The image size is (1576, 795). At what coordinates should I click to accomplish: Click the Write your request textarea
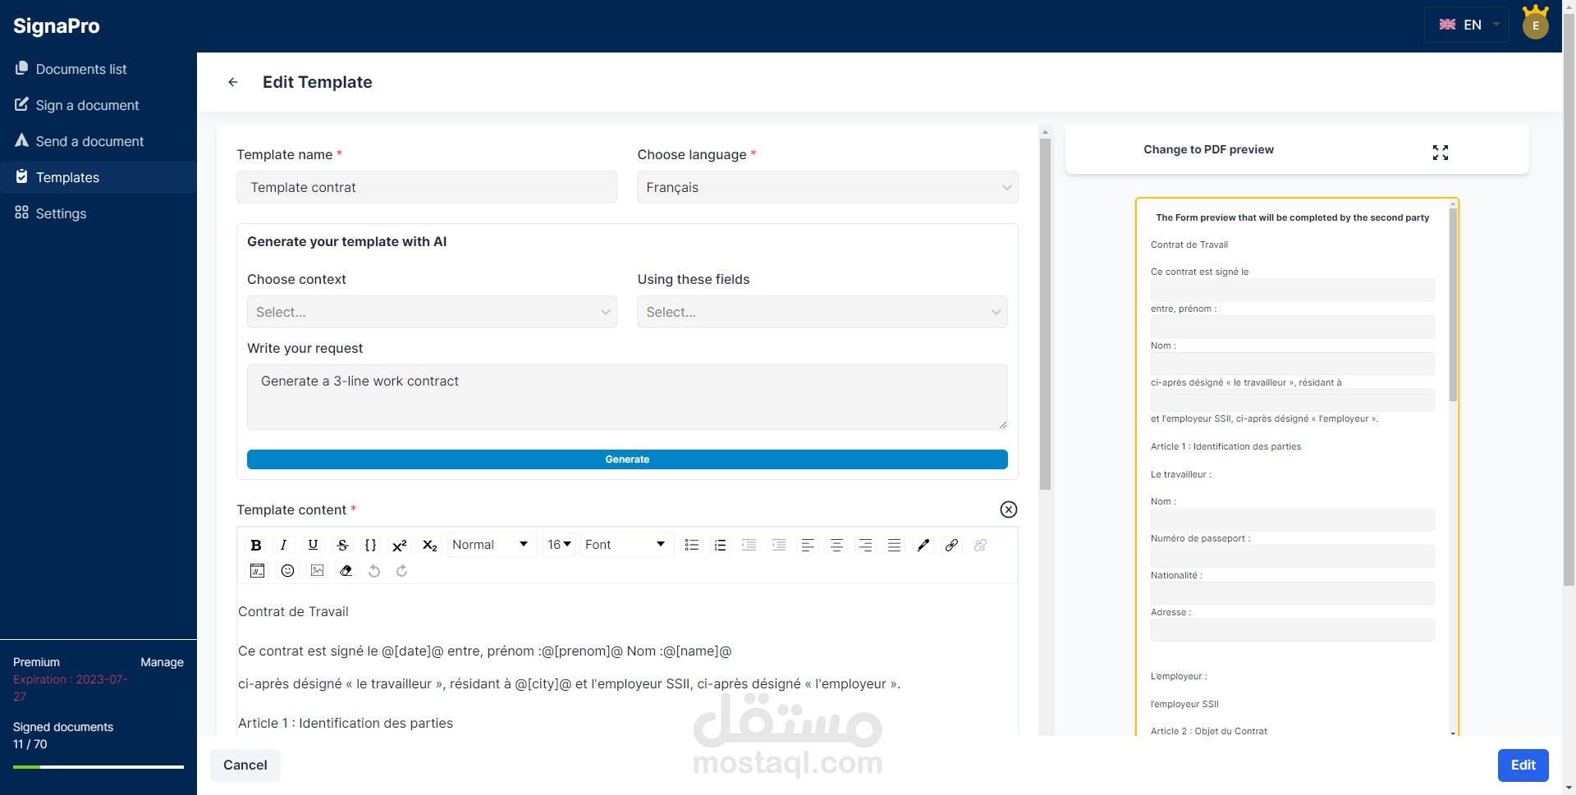click(627, 397)
